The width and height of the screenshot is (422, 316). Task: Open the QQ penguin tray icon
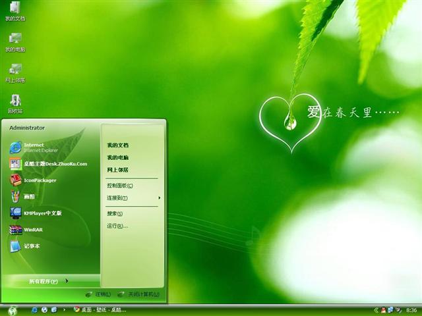click(x=383, y=310)
